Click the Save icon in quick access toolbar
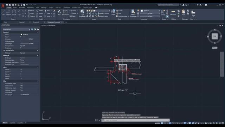225x127 pixels. [x=13, y=5]
